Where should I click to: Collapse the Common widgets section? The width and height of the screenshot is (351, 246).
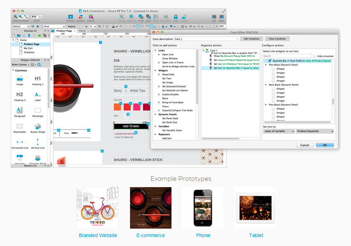coord(13,70)
